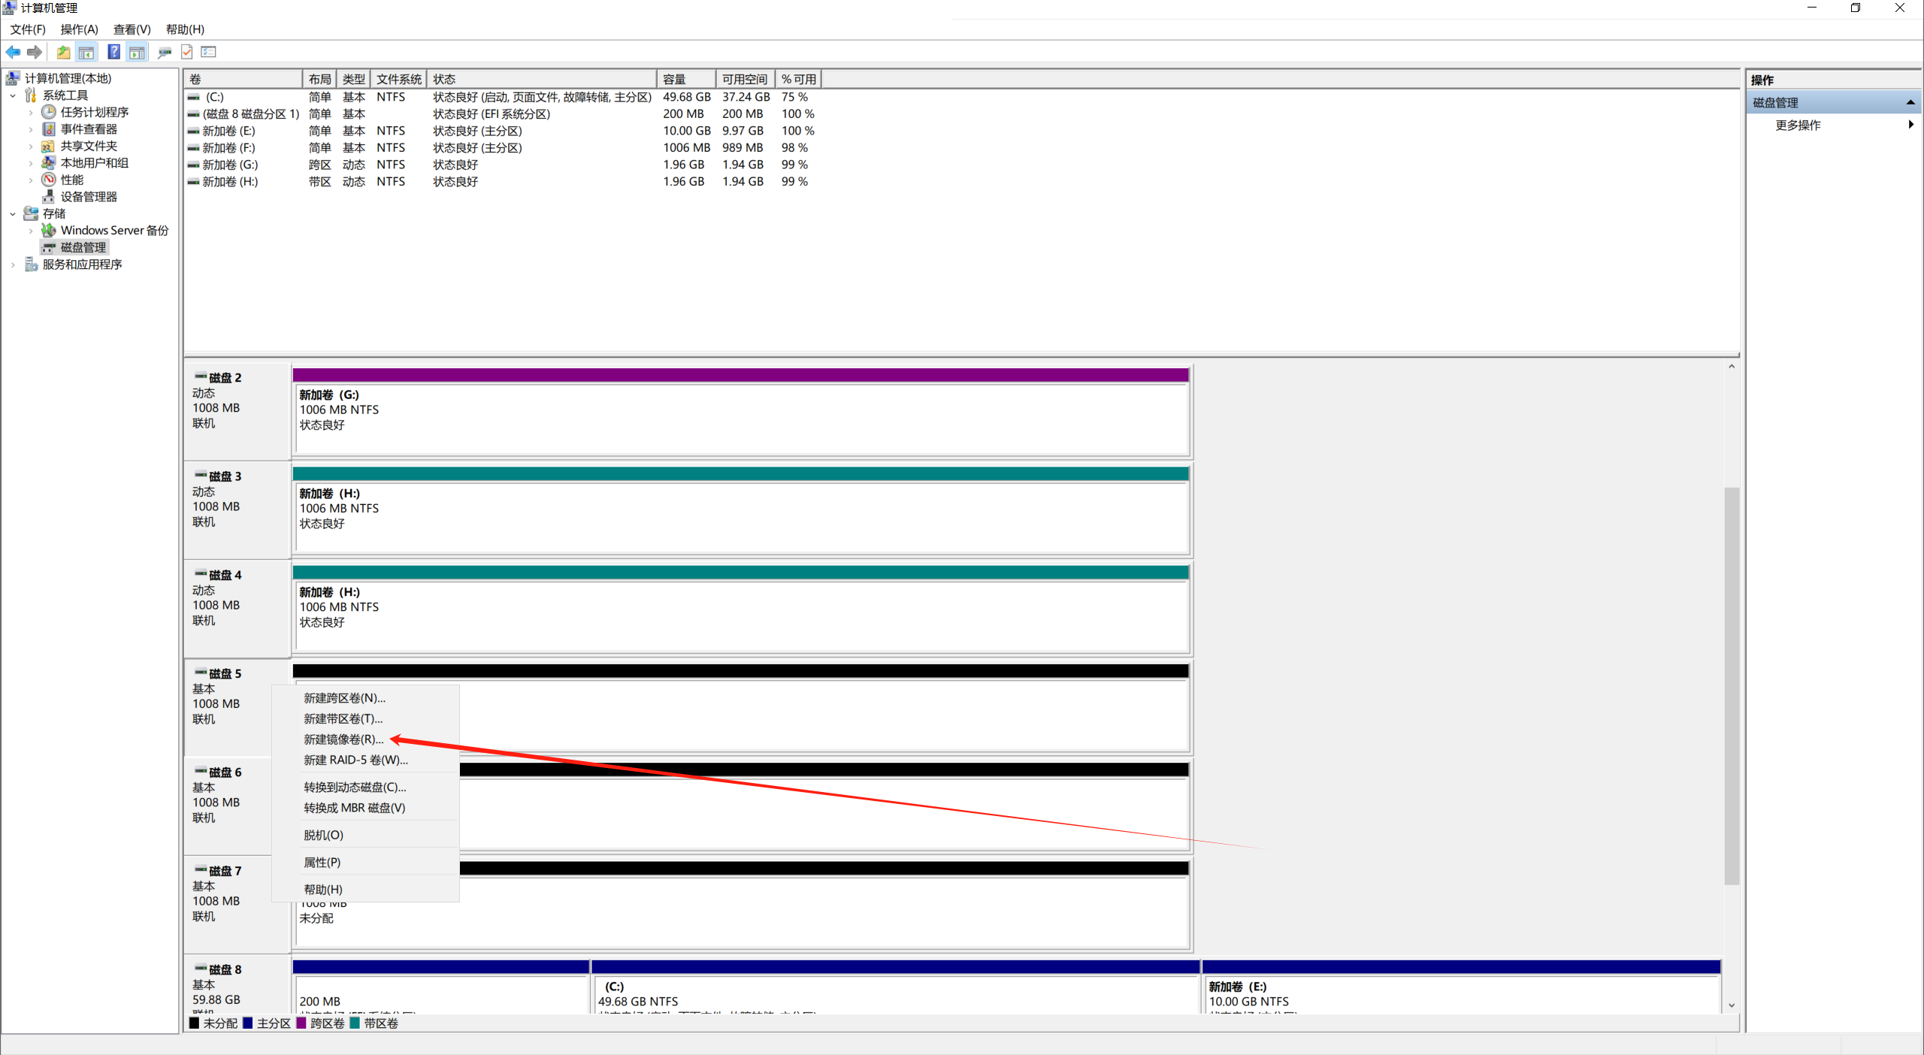Viewport: 1924px width, 1055px height.
Task: Select Device Manager (设备管理器) in the tree
Action: pos(89,197)
